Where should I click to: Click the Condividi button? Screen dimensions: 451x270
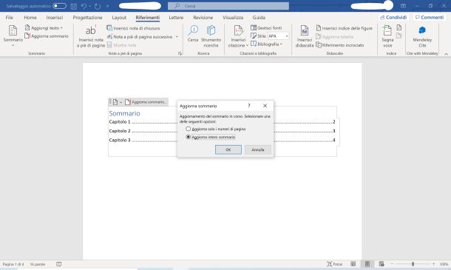[393, 18]
